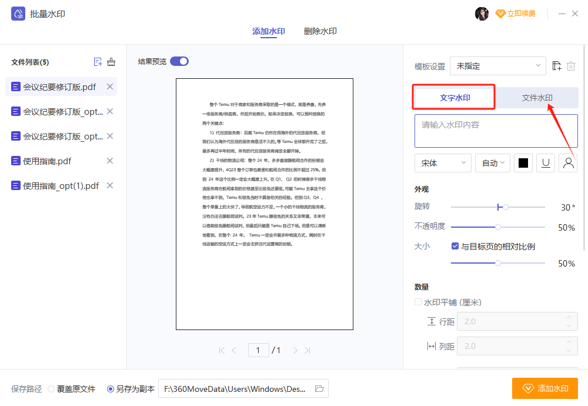Open the 自动 font size dropdown
588x406 pixels.
tap(493, 163)
